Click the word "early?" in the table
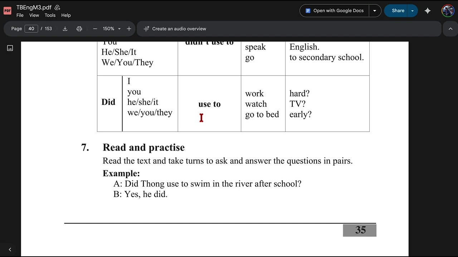 coord(301,115)
